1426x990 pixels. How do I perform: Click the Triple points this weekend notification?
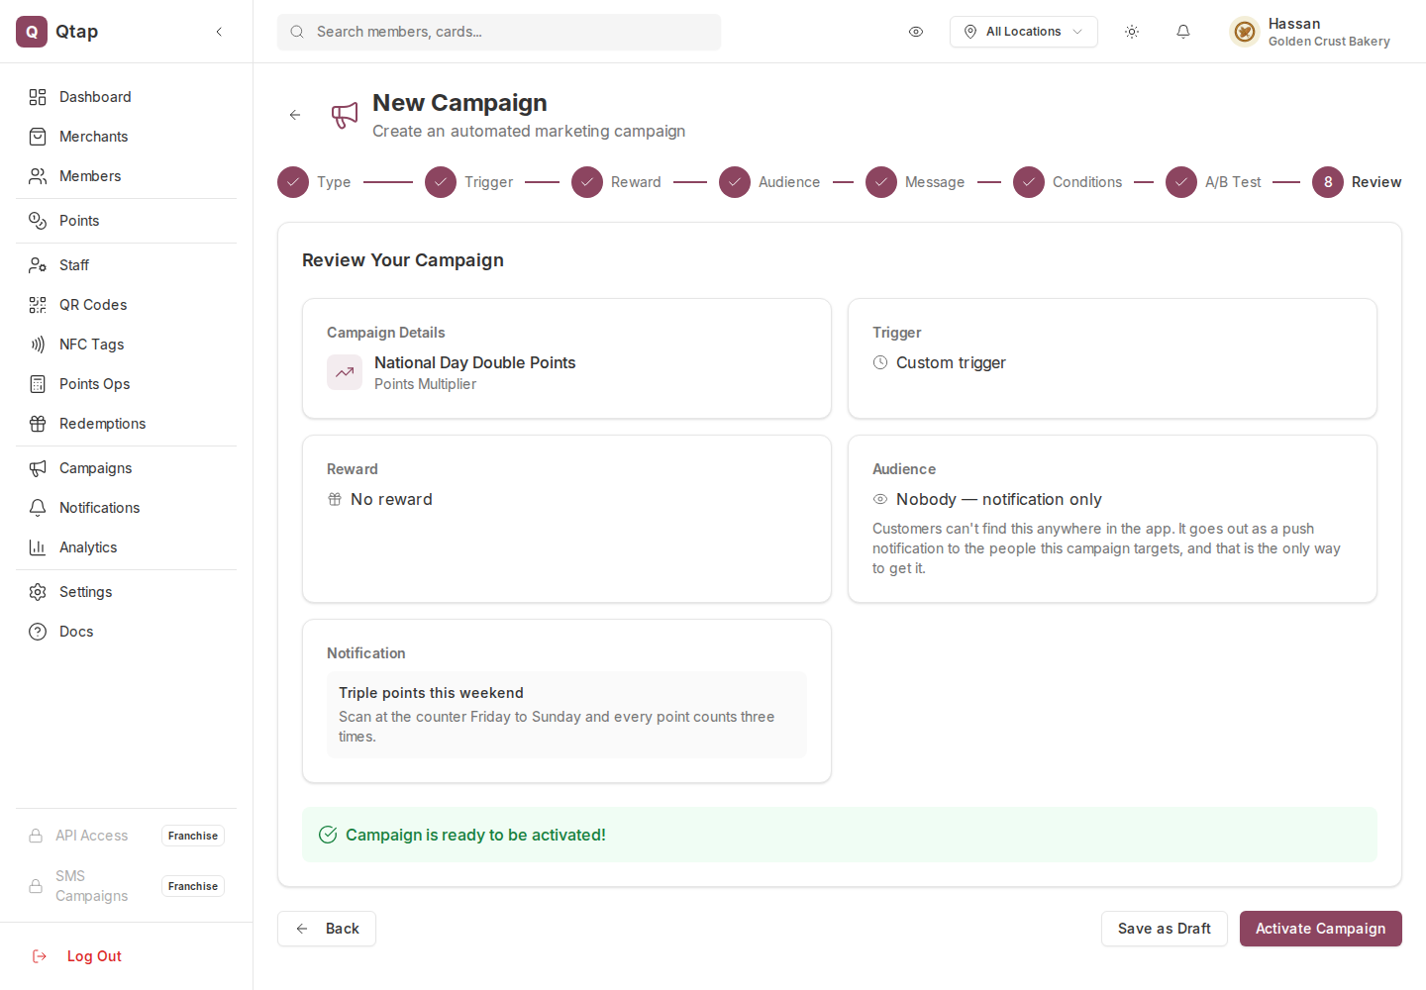[x=566, y=715]
